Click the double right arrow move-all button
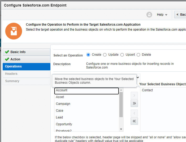 (134, 103)
